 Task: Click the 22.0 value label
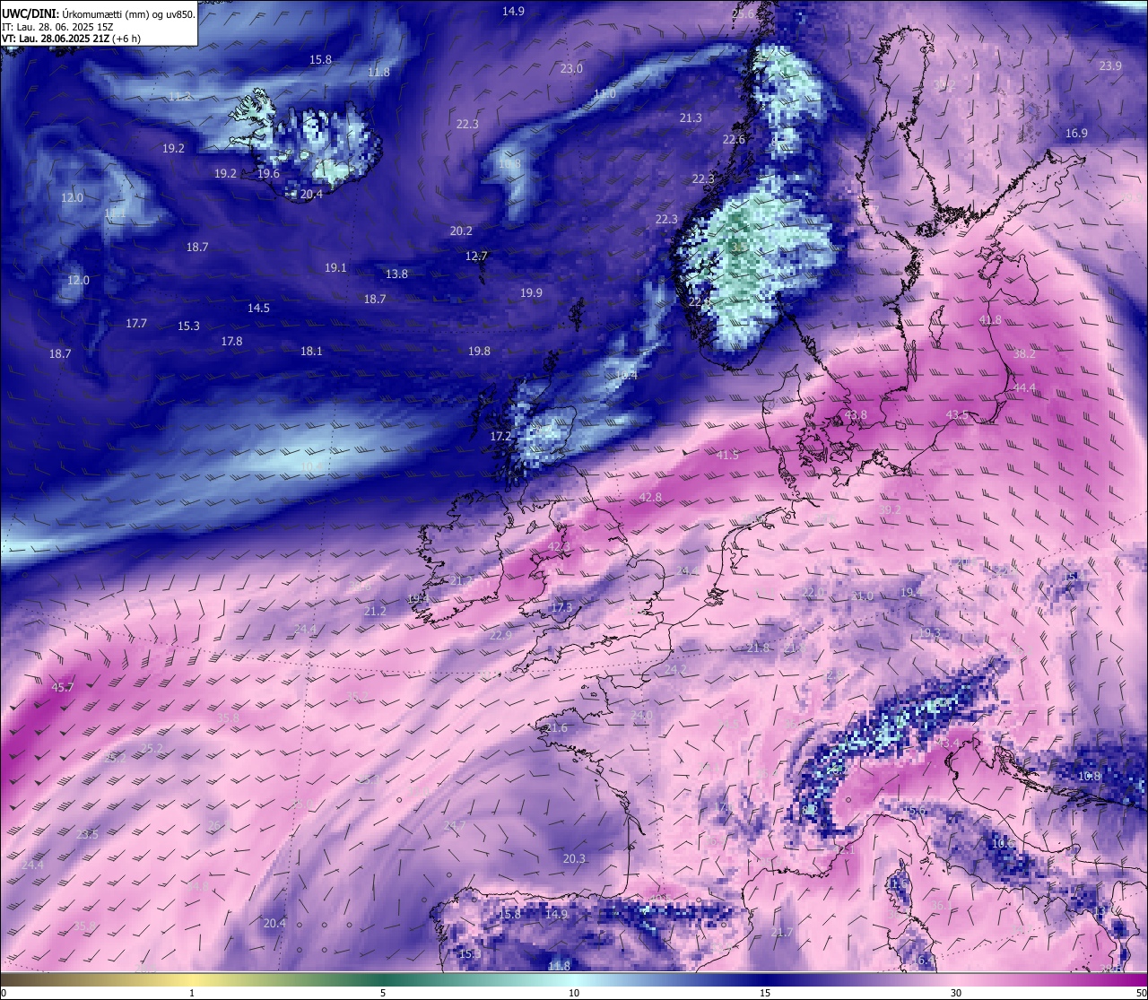[x=813, y=594]
